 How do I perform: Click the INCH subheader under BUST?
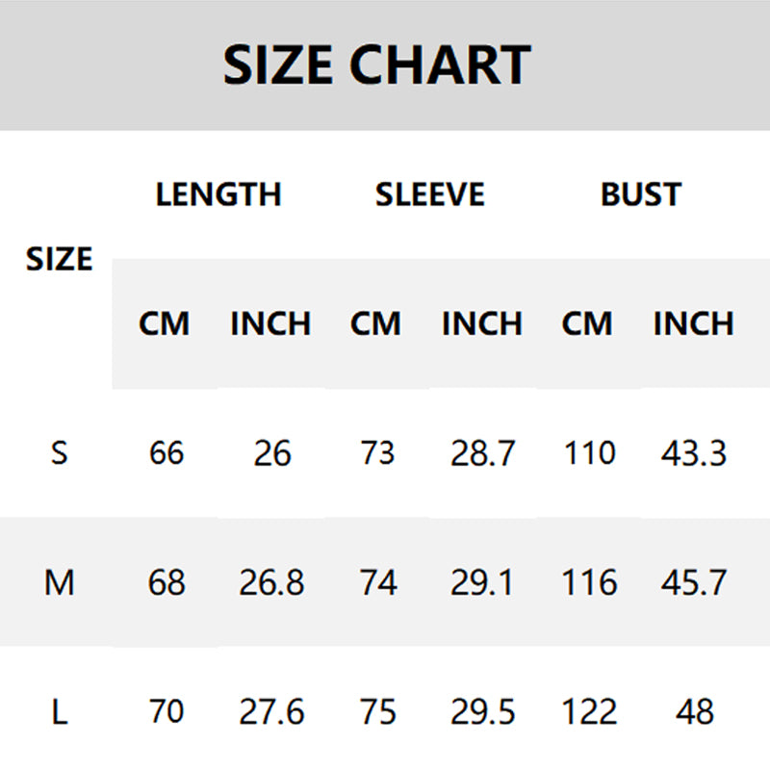pos(693,323)
